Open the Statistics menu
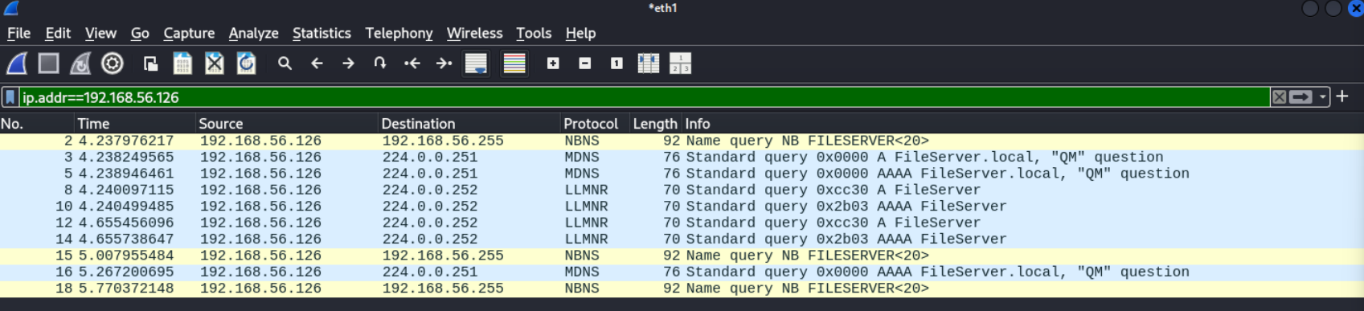 pos(322,33)
